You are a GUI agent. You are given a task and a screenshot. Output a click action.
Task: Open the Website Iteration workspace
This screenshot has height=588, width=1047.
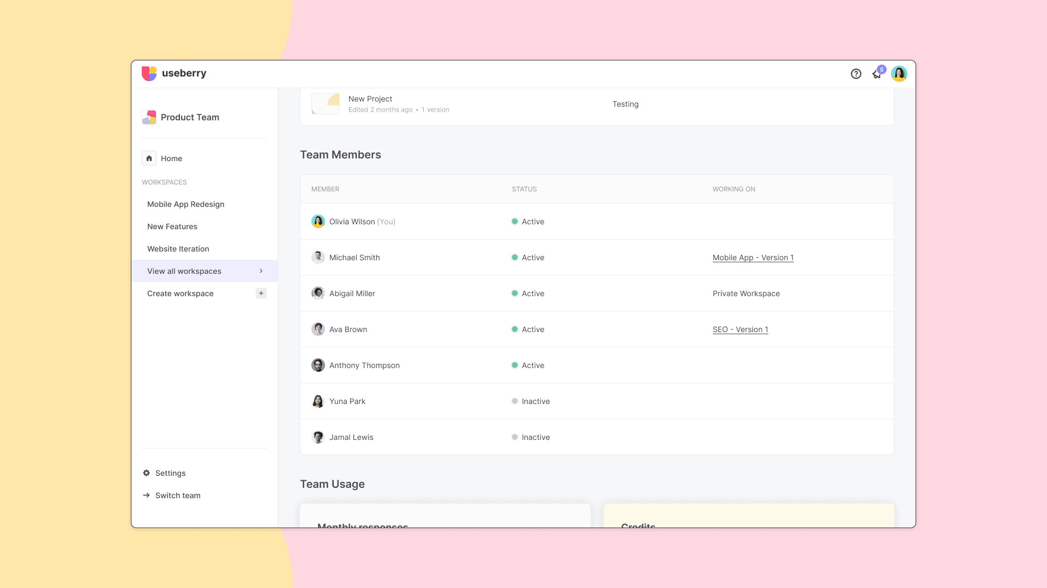(x=178, y=249)
